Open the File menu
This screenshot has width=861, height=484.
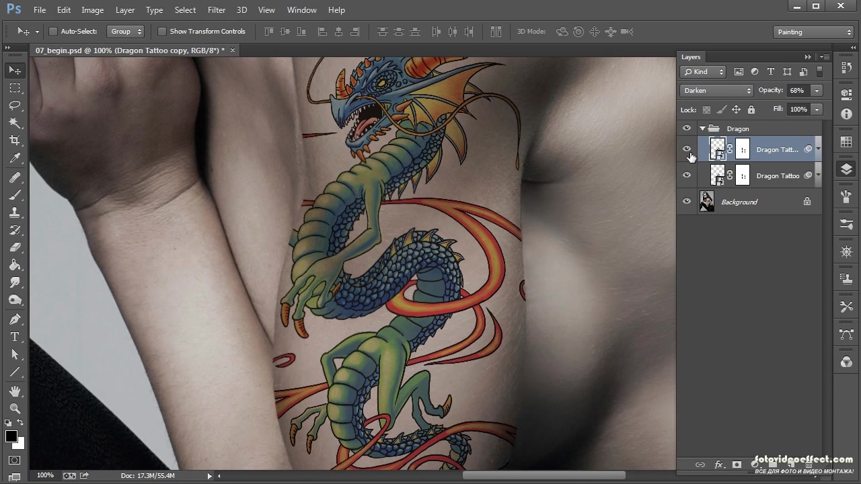[x=40, y=10]
